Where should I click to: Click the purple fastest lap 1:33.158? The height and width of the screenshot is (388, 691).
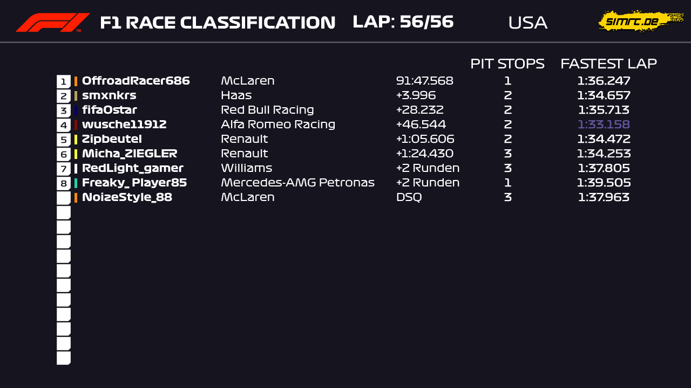click(604, 125)
